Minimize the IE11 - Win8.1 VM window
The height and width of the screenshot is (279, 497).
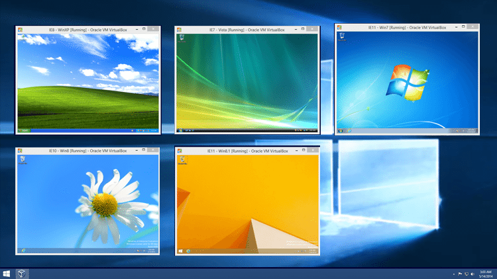pyautogui.click(x=297, y=151)
